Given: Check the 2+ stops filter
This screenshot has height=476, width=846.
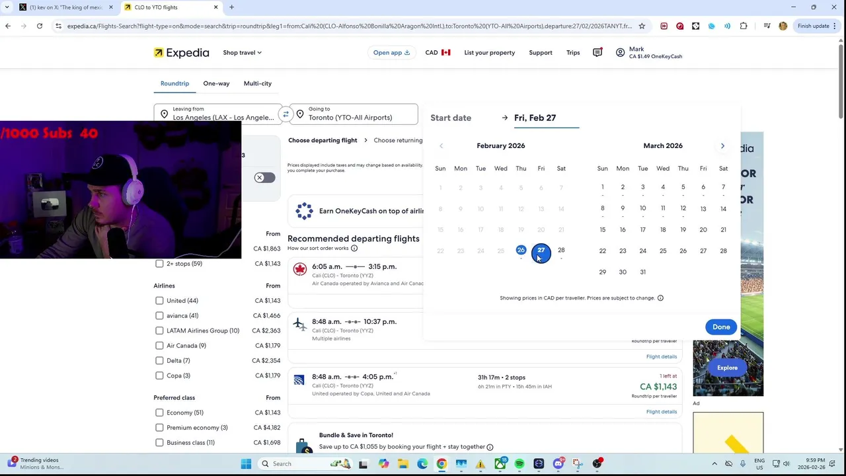Looking at the screenshot, I should 159,264.
